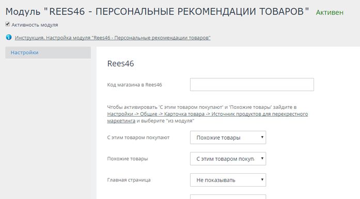The image size is (360, 199).
Task: Open the 'Похожие товары' row dropdown
Action: point(228,159)
